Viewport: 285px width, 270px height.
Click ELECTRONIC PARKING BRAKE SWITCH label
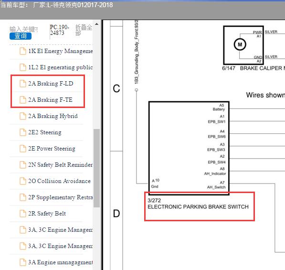point(198,207)
